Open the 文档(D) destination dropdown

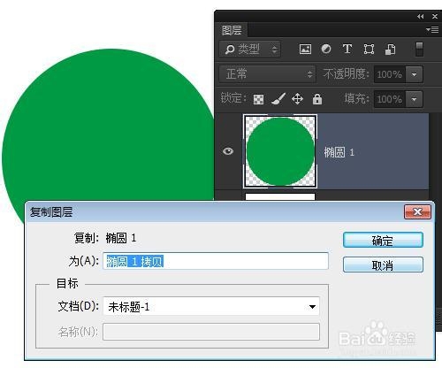(x=211, y=307)
